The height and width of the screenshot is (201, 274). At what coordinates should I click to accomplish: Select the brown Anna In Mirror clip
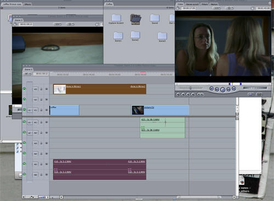pyautogui.click(x=100, y=89)
